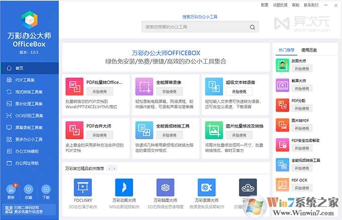The image size is (342, 220).
Task: Open the 配置 settings menu
Action: (x=265, y=5)
